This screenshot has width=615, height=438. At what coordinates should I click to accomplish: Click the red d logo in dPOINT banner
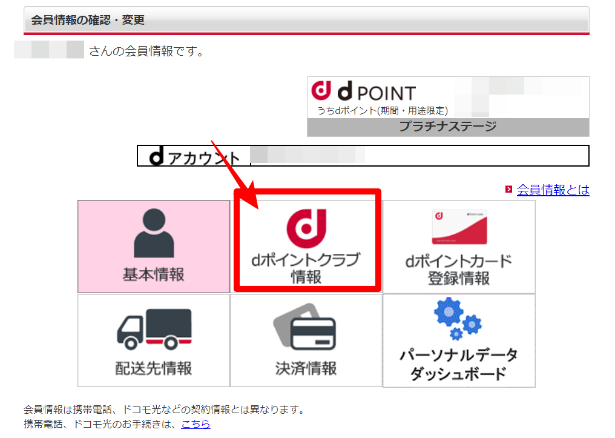tap(321, 90)
